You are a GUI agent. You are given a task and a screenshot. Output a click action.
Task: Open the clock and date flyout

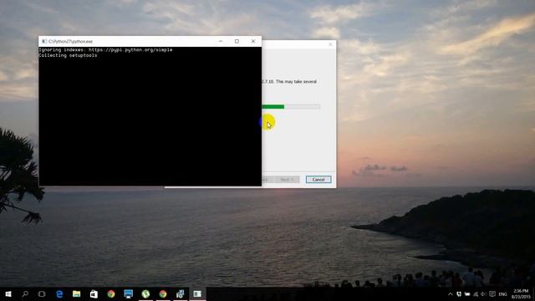(x=521, y=293)
